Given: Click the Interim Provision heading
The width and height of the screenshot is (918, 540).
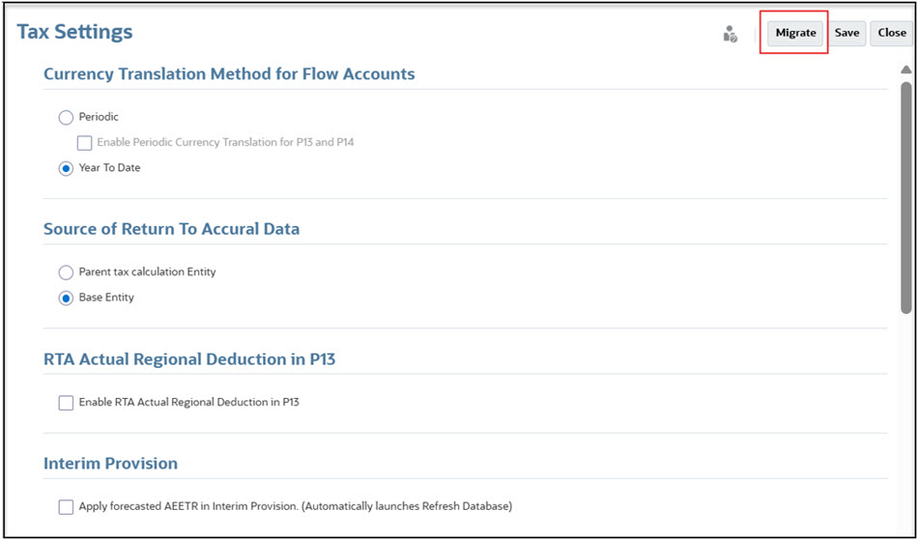Looking at the screenshot, I should tap(111, 464).
